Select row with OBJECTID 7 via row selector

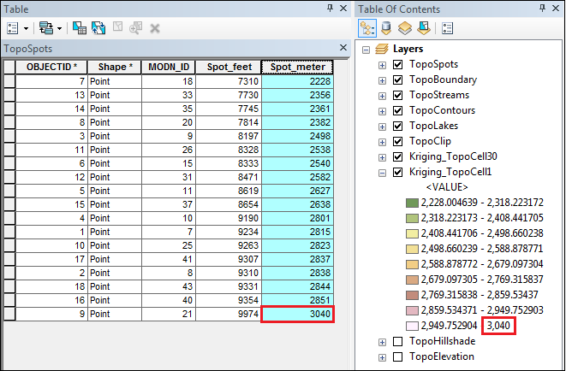point(9,81)
